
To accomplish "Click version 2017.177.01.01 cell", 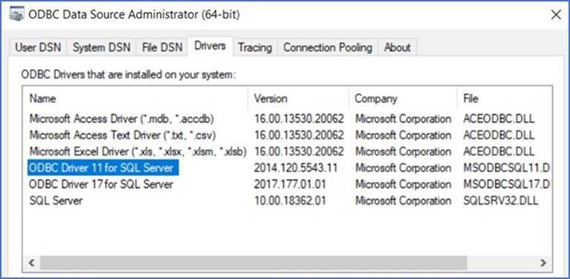I will point(290,184).
